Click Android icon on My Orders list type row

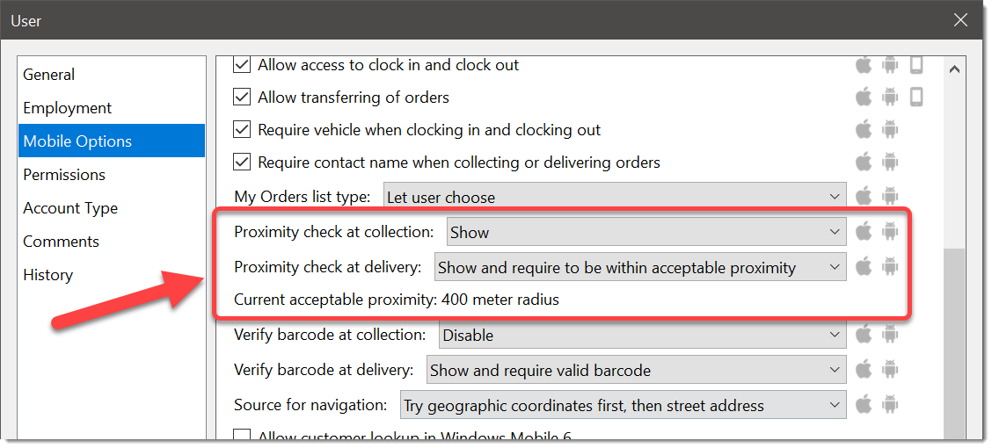tap(889, 196)
